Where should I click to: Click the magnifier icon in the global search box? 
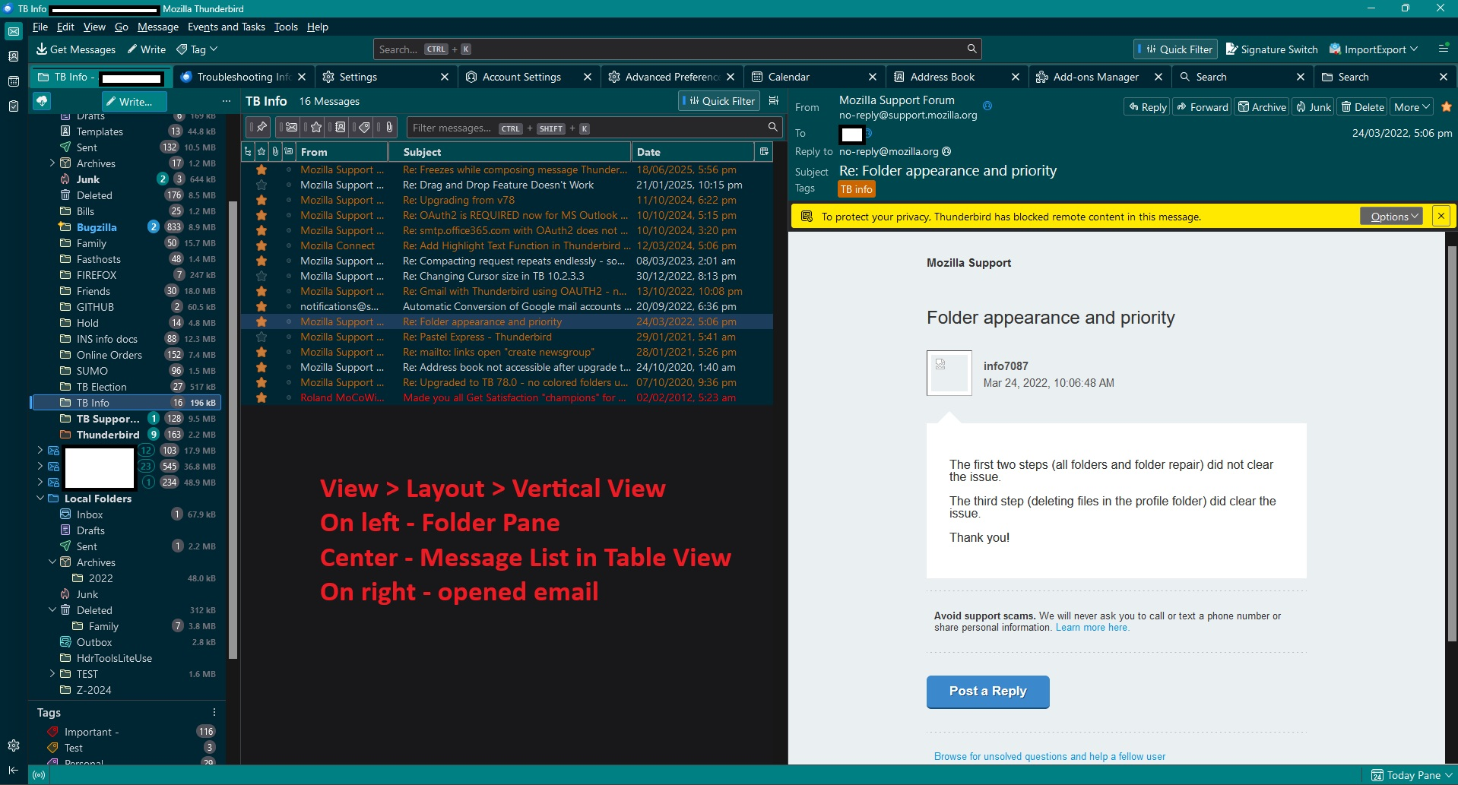point(971,49)
